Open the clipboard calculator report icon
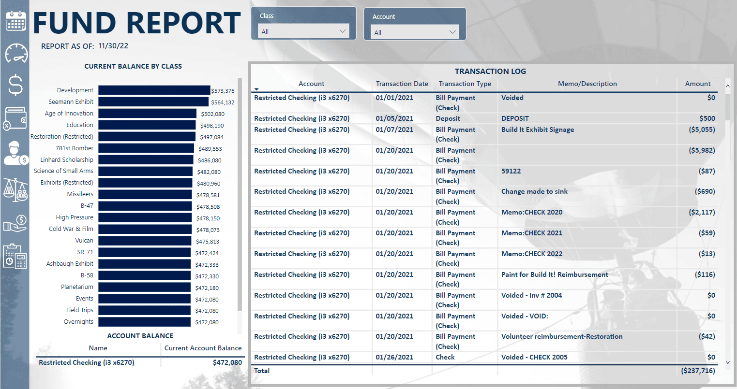The height and width of the screenshot is (389, 737). click(15, 256)
